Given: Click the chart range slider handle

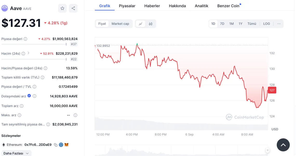Looking at the screenshot, I should click(267, 150).
